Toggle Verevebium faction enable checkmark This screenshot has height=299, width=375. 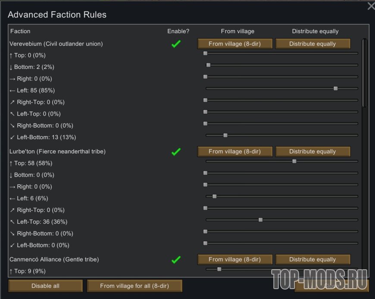click(176, 44)
